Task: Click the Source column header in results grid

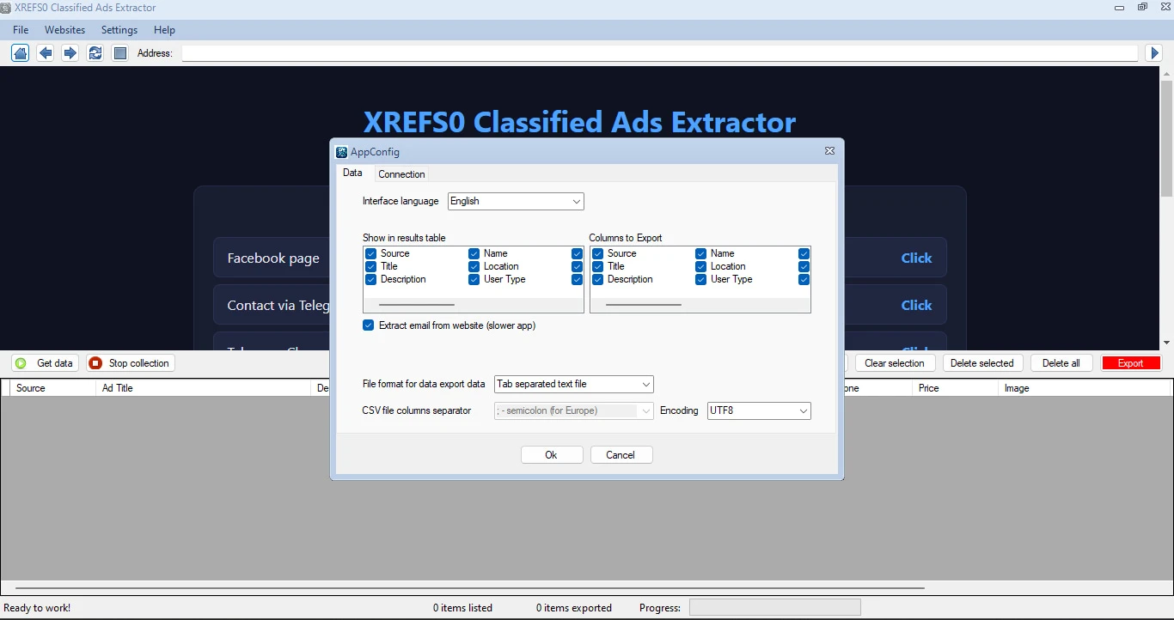Action: (x=53, y=388)
